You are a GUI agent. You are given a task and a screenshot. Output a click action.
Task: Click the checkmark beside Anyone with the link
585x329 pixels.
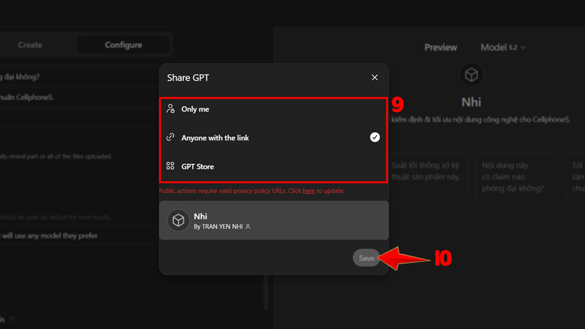(375, 137)
